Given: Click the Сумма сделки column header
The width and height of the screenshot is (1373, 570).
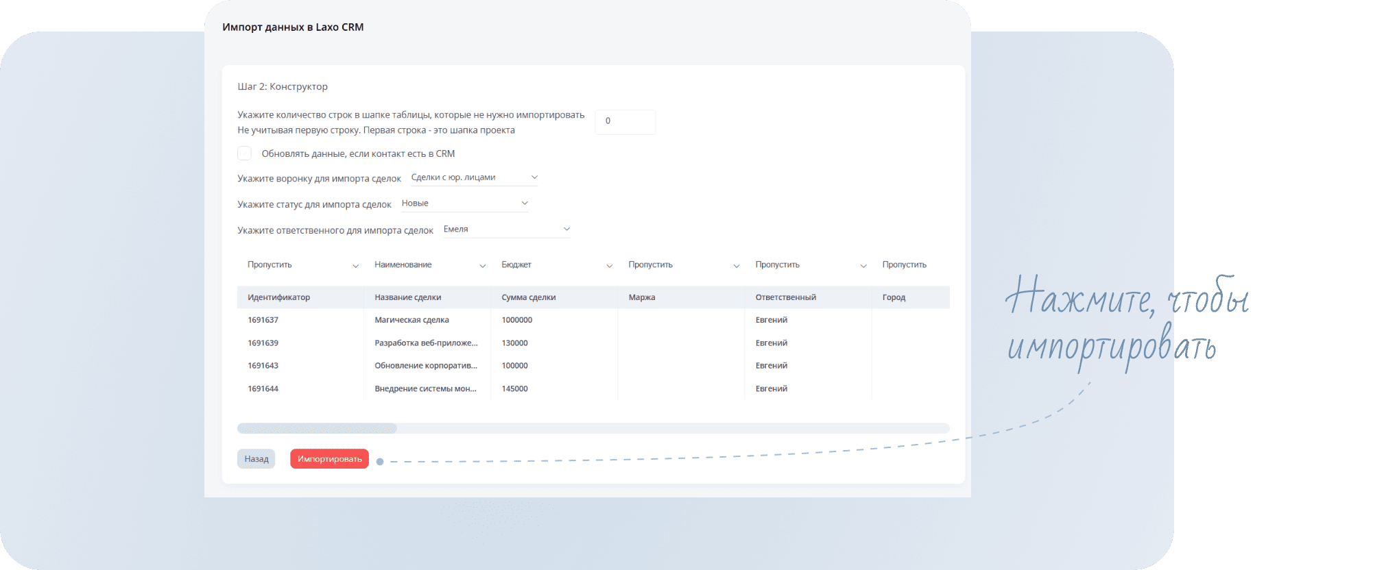Looking at the screenshot, I should point(528,297).
